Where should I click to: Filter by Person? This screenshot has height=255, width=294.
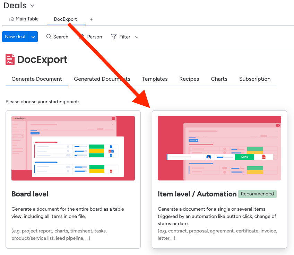[x=90, y=37]
